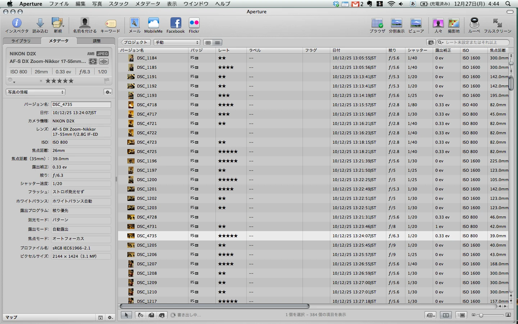Screen dimensions: 518x324
Task: Open the メタデータ menu in menu bar
Action: point(147,4)
